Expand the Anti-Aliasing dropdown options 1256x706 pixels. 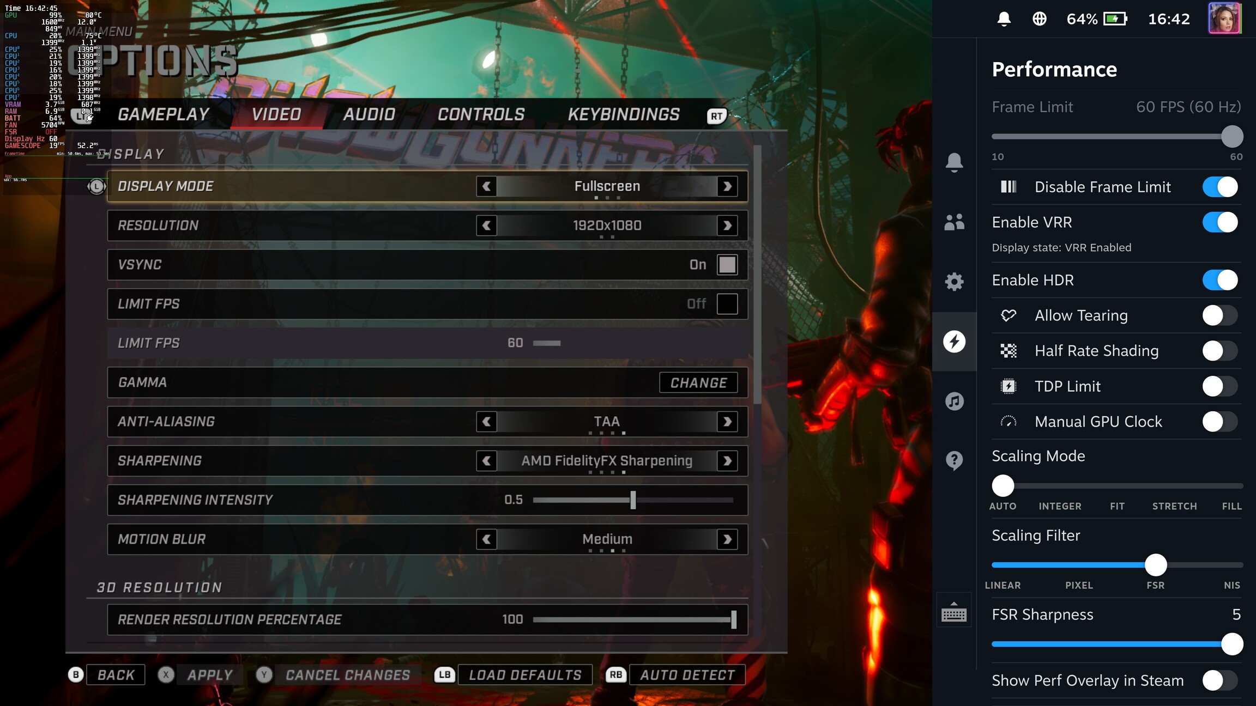coord(727,421)
